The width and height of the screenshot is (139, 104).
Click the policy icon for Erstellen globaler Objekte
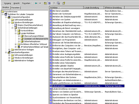51,66
